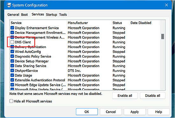The image size is (175, 118).
Task: Uncheck Diagnostic Policy Service checkbox
Action: 12,56
